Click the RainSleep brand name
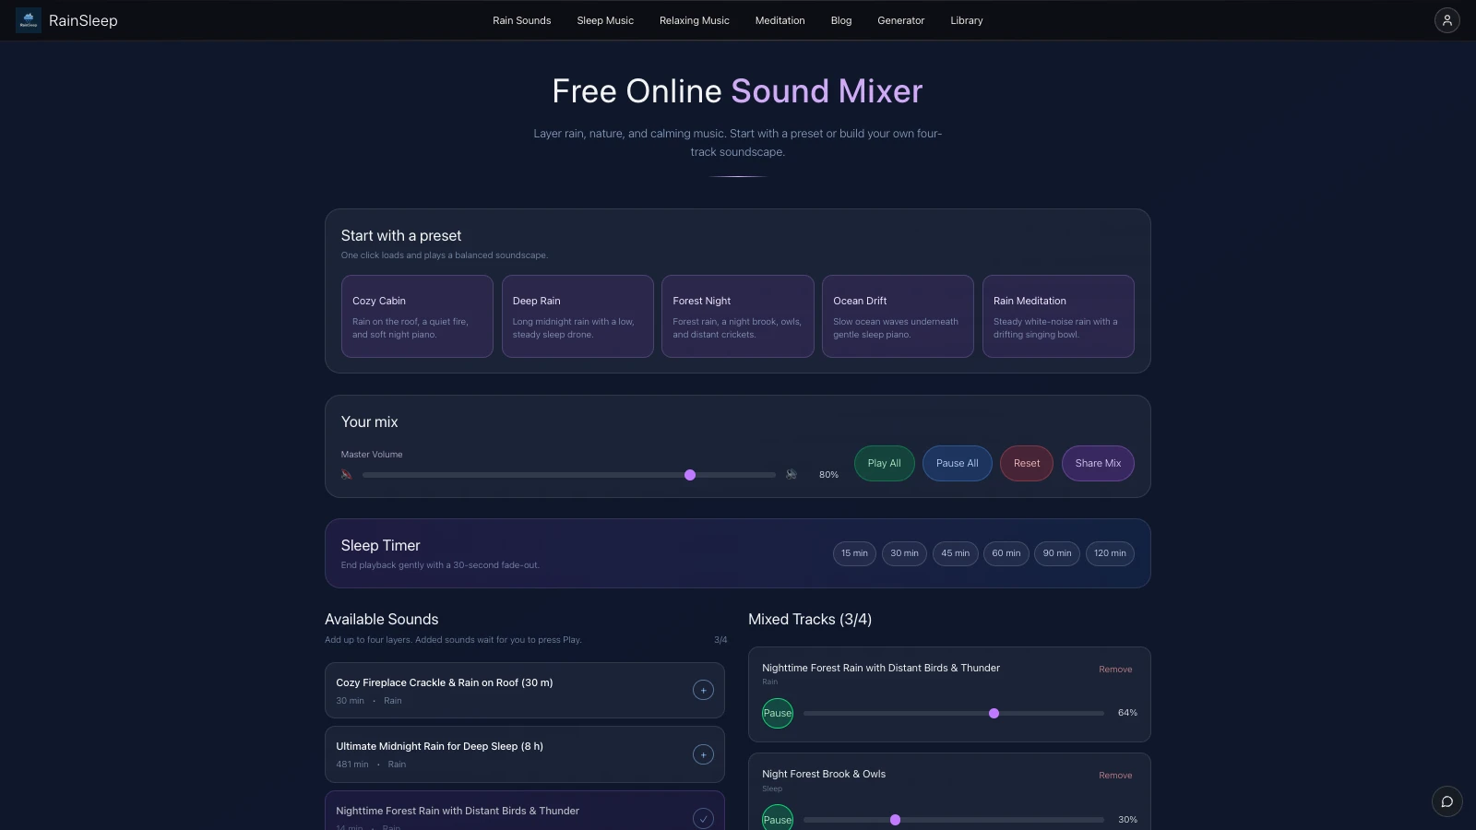Viewport: 1476px width, 830px height. [x=83, y=20]
